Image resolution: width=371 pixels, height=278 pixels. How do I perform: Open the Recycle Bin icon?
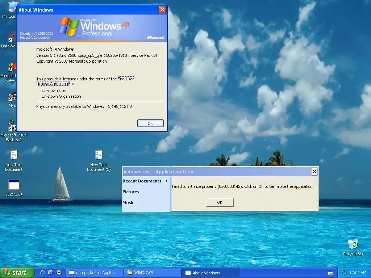353,247
